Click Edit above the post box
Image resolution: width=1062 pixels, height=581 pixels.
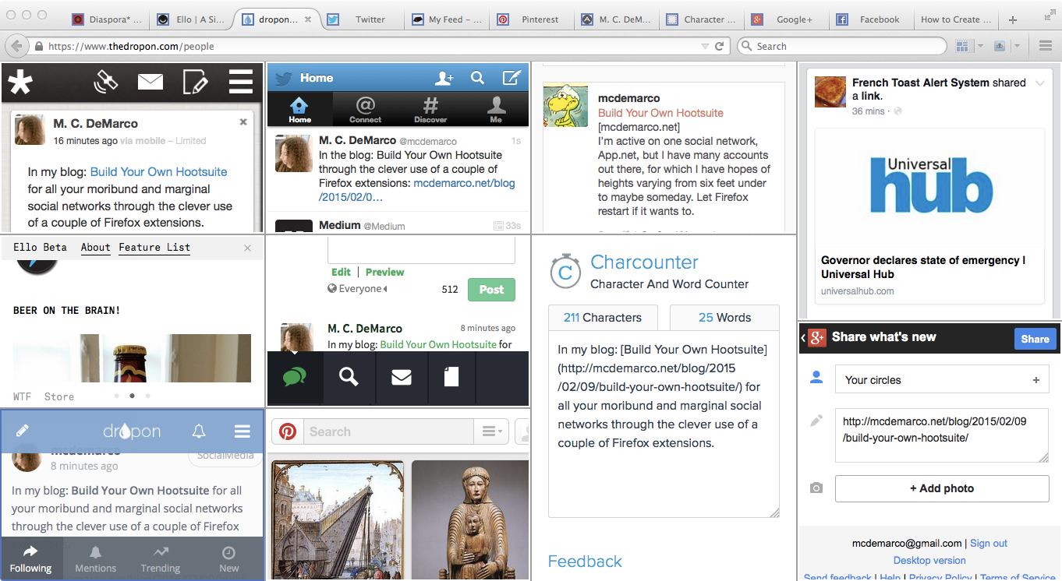(341, 272)
